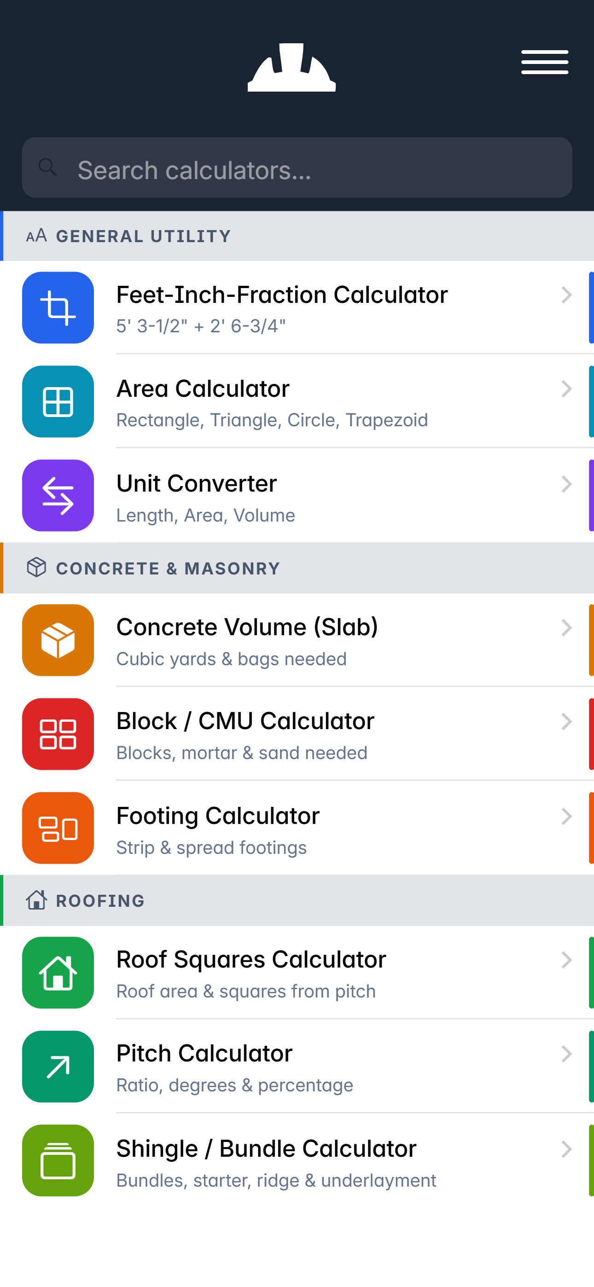Click the Concrete Volume box icon
Image resolution: width=594 pixels, height=1287 pixels.
tap(58, 640)
